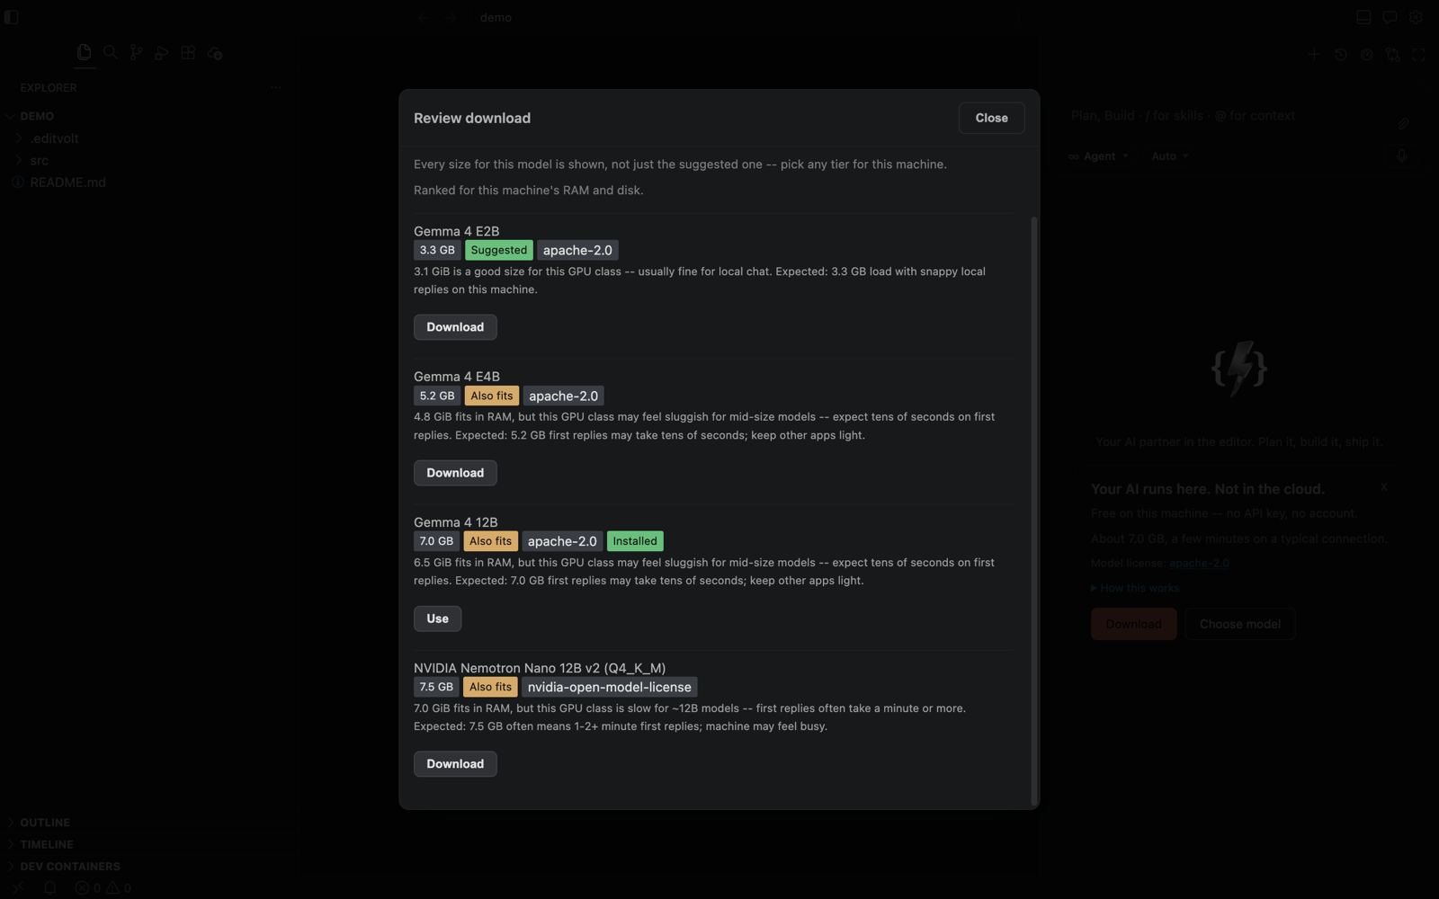Start a new chat with plus icon
Screen dimensions: 1439x899
click(x=1314, y=54)
